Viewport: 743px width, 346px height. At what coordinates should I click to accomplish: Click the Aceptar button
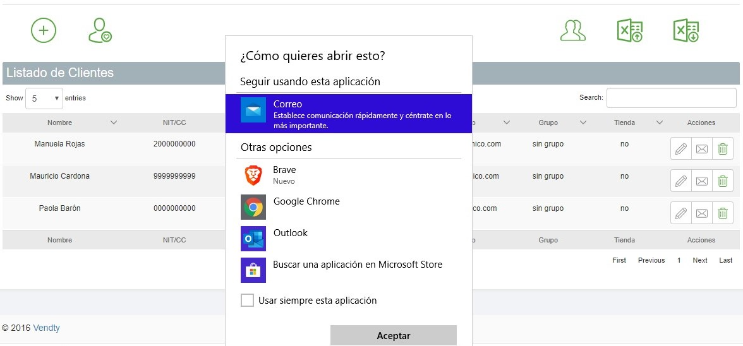point(393,336)
